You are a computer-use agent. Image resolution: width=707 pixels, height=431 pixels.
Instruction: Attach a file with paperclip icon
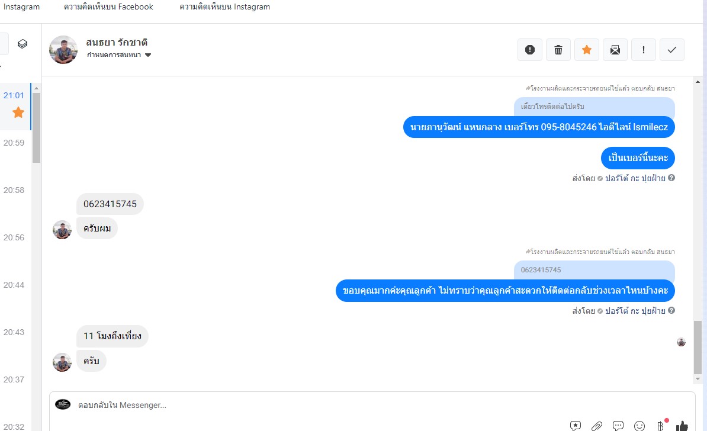click(596, 426)
